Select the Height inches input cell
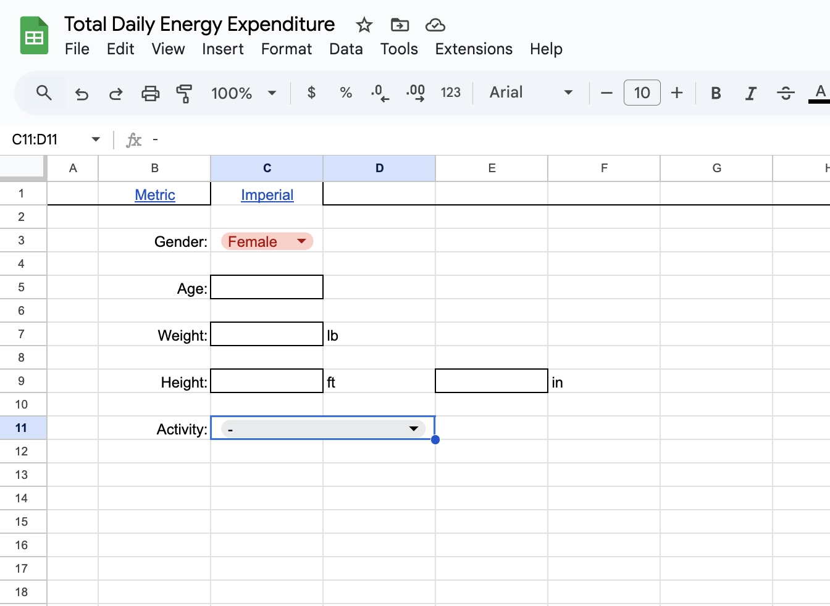 point(492,381)
